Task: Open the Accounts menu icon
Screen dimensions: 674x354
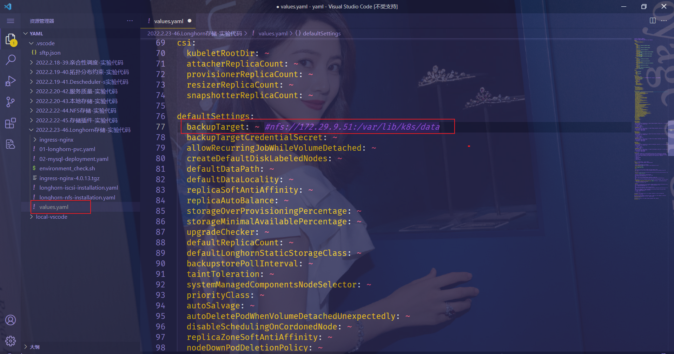Action: click(11, 320)
